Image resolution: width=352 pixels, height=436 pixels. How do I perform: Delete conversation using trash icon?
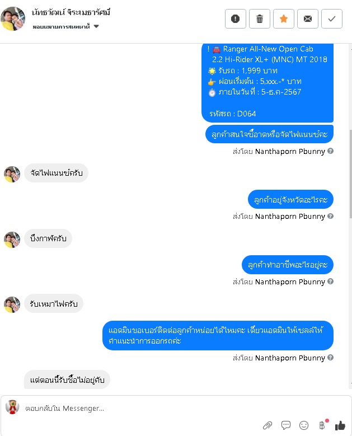260,18
